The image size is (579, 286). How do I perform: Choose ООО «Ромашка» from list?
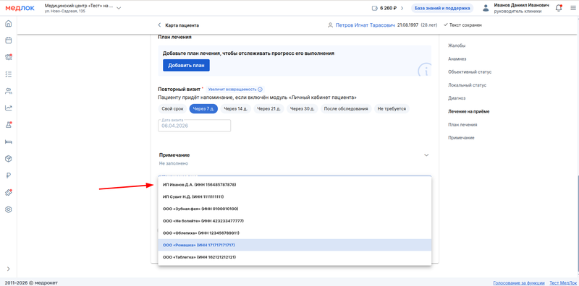[295, 245]
